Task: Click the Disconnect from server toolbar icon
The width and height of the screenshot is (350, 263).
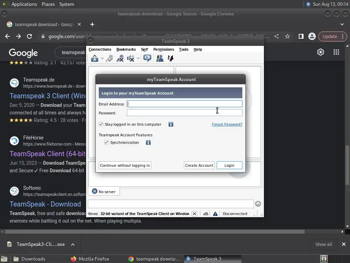Action: pyautogui.click(x=95, y=58)
